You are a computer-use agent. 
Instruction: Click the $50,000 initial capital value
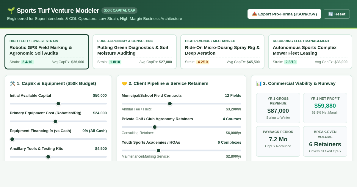click(100, 96)
